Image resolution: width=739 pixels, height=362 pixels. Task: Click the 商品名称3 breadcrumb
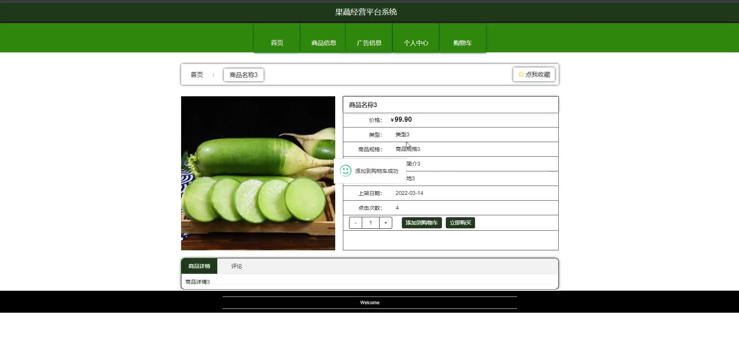point(244,75)
